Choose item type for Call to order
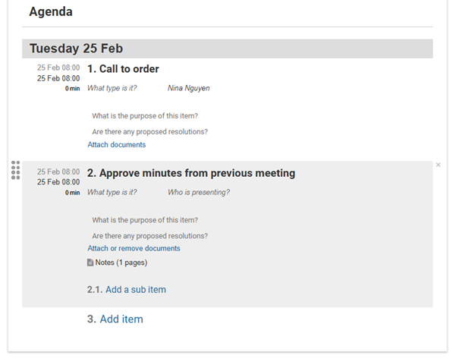 click(112, 88)
